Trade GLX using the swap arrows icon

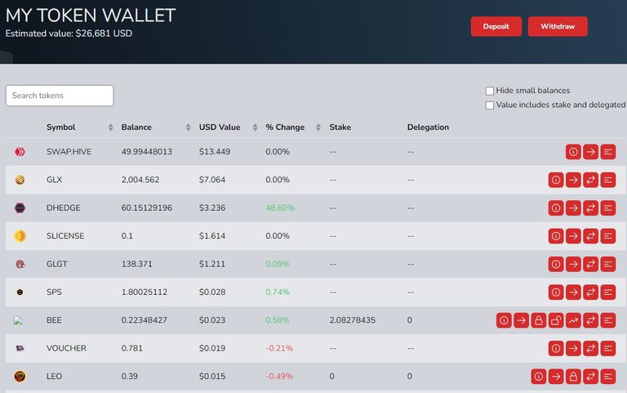coord(590,180)
